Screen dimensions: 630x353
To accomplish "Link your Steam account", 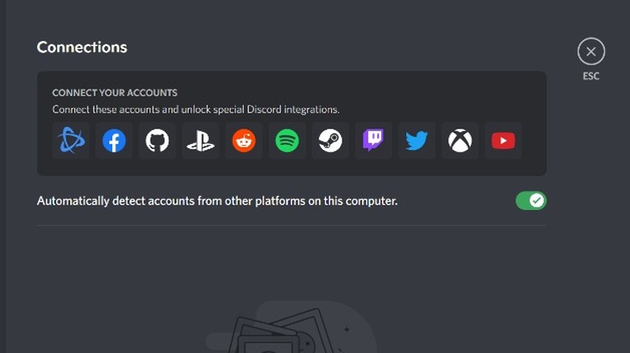I will [330, 141].
